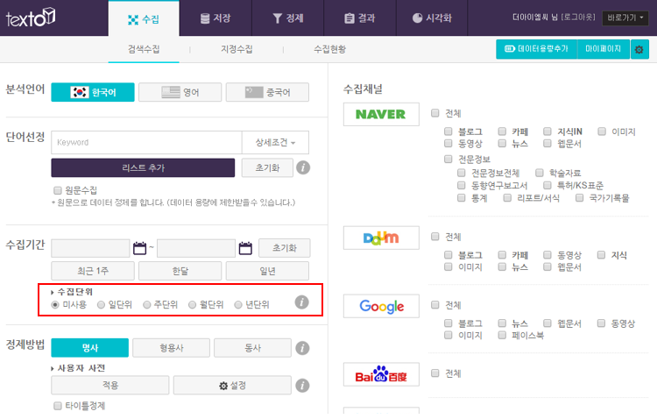Enable 원문수집 checkbox
657x419 pixels.
58,190
